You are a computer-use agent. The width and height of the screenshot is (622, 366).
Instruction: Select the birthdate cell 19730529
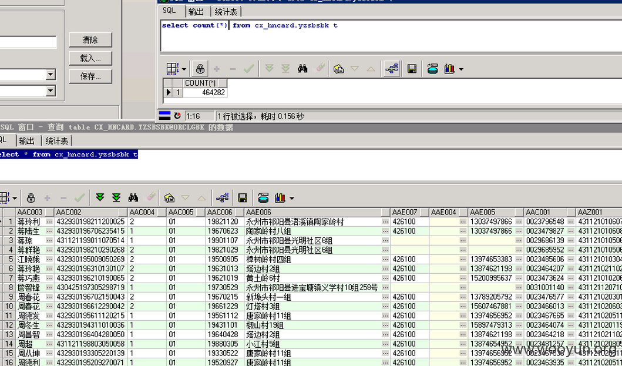(223, 287)
